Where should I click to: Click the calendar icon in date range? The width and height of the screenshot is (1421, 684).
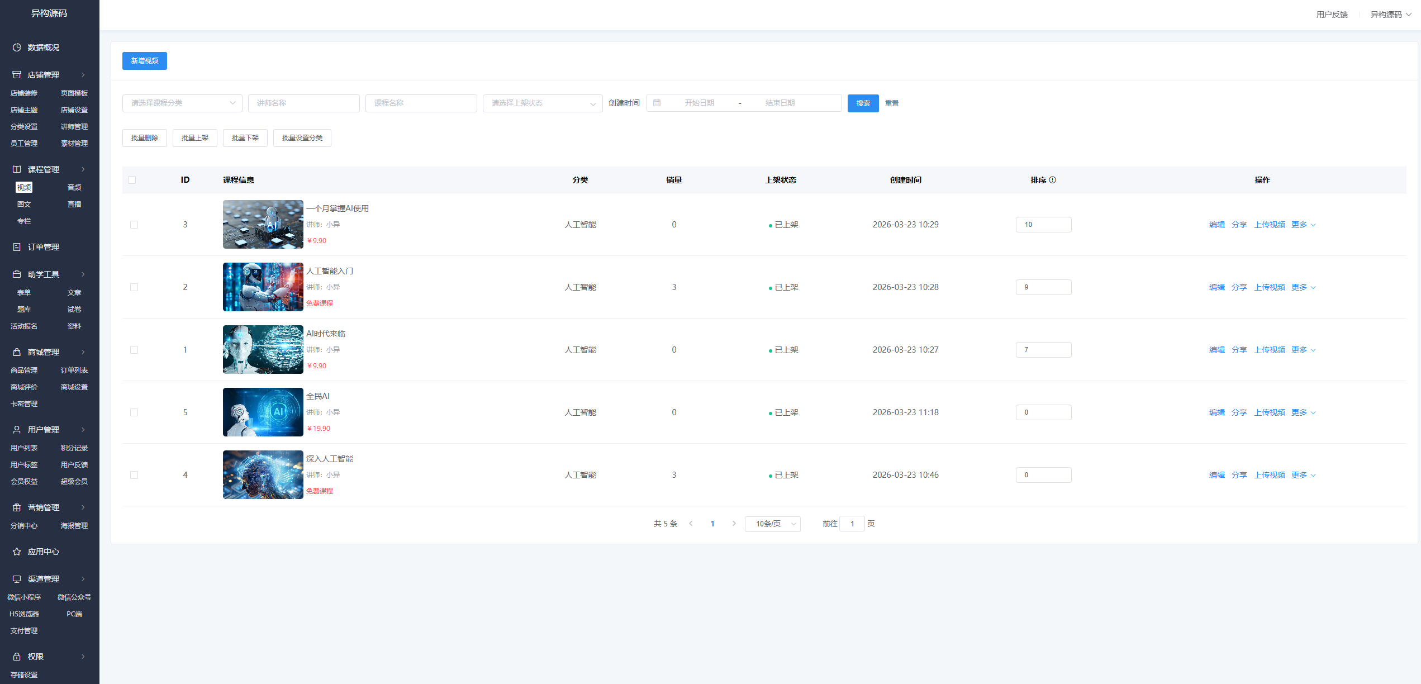pyautogui.click(x=657, y=103)
